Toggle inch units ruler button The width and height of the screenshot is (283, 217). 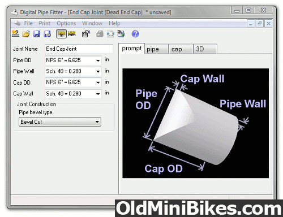(x=61, y=34)
